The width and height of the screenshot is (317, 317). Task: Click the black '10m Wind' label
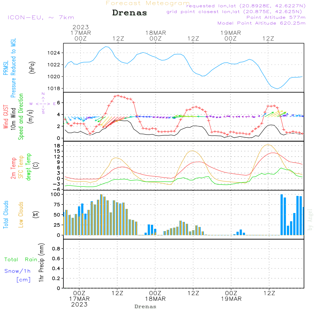pos(13,119)
